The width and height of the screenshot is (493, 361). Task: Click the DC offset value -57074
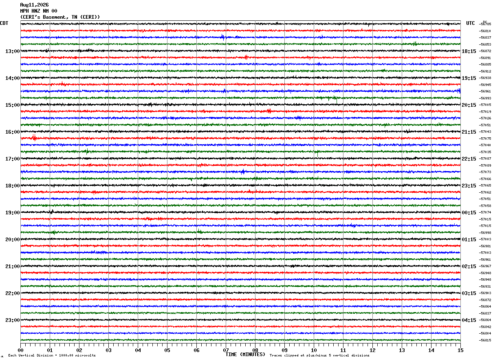tap(485, 212)
